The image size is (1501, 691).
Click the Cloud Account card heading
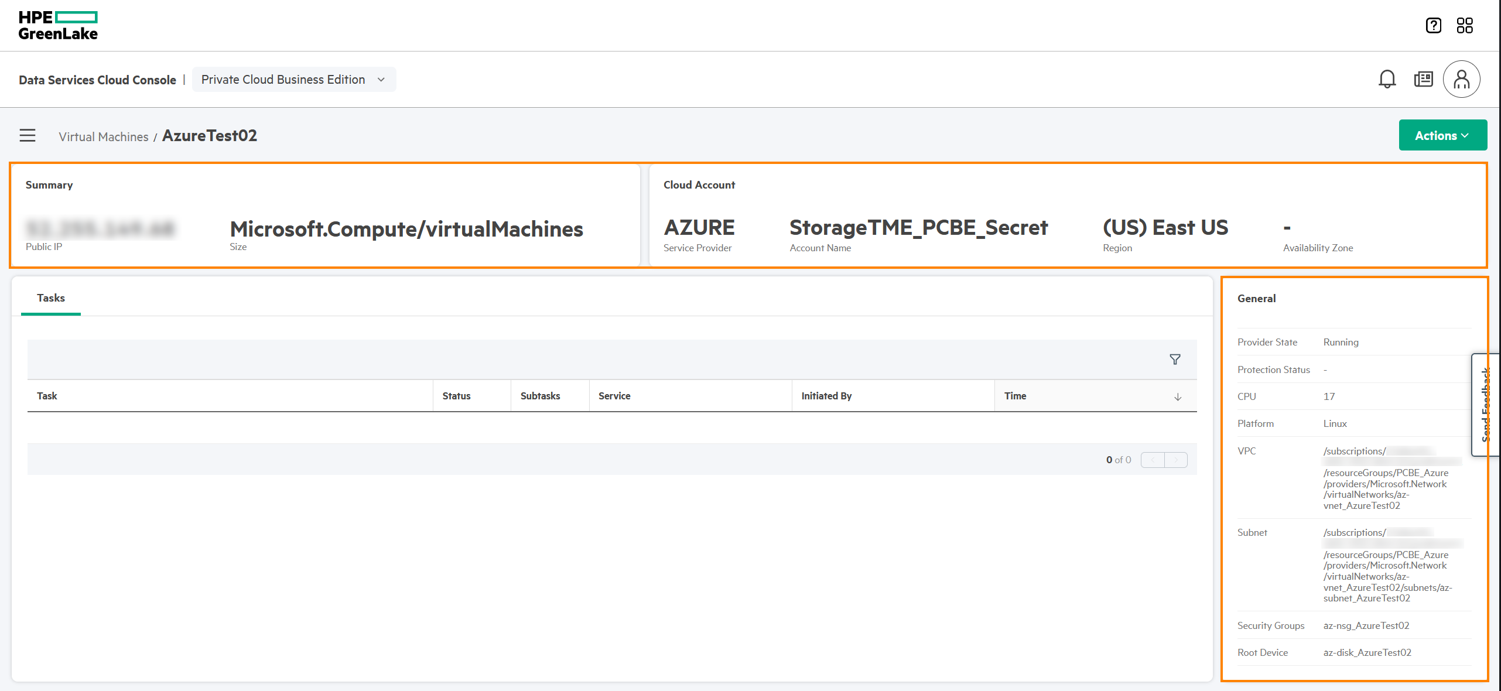pyautogui.click(x=699, y=185)
